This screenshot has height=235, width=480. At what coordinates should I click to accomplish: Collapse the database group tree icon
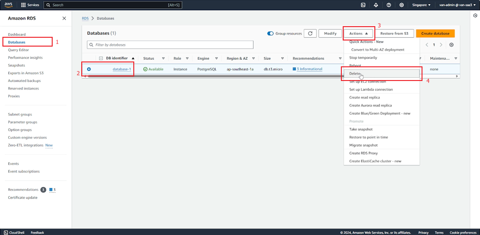(101, 58)
